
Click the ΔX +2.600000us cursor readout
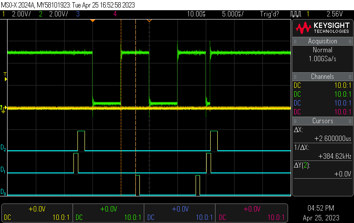(323, 134)
